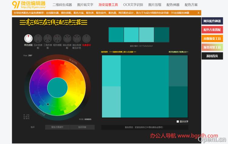The image size is (228, 144).
Task: Click the 91 微信编辑器 site logo
Action: click(29, 5)
